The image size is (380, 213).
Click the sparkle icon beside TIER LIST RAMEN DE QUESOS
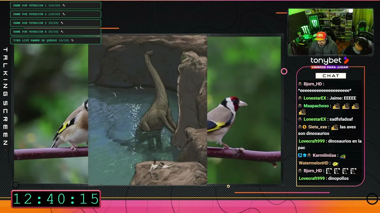(x=72, y=41)
